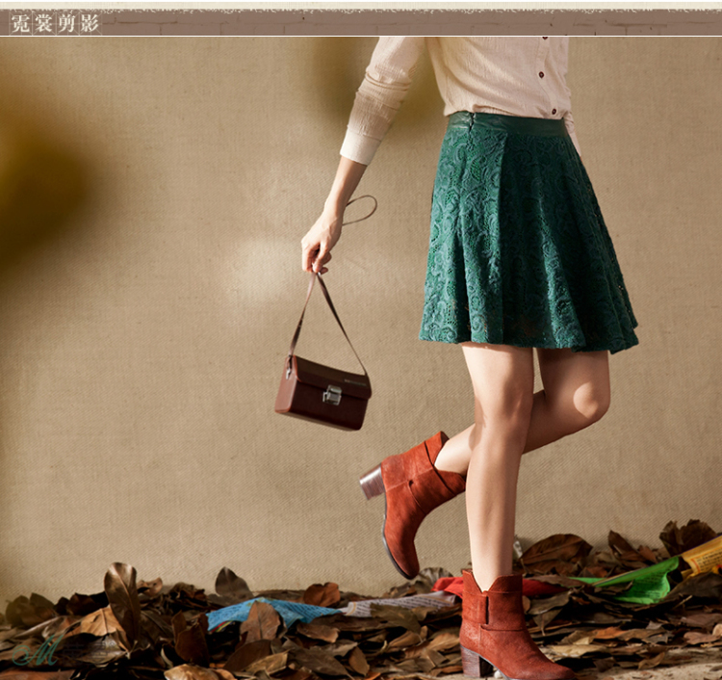
Task: Click the hand holding the bag strap
Action: tap(321, 239)
